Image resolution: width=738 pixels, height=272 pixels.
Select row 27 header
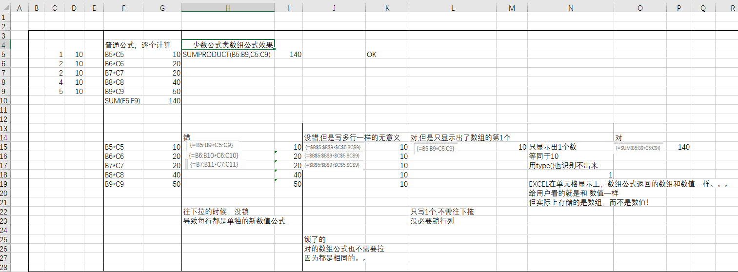pos(5,258)
